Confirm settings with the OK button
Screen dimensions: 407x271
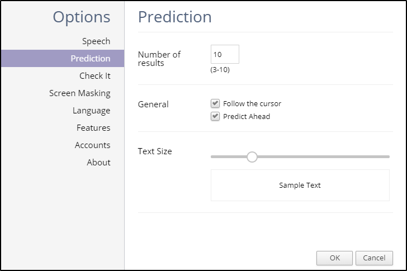334,258
